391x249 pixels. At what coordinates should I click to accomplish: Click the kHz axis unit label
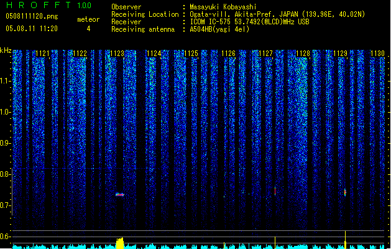click(x=6, y=50)
